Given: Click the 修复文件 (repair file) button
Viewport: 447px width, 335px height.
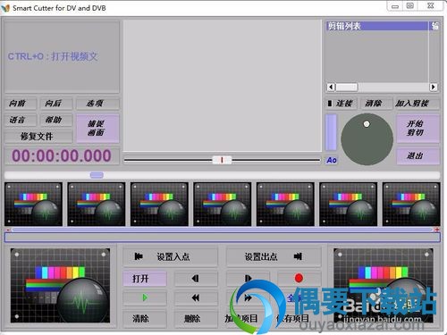Looking at the screenshot, I should 38,137.
